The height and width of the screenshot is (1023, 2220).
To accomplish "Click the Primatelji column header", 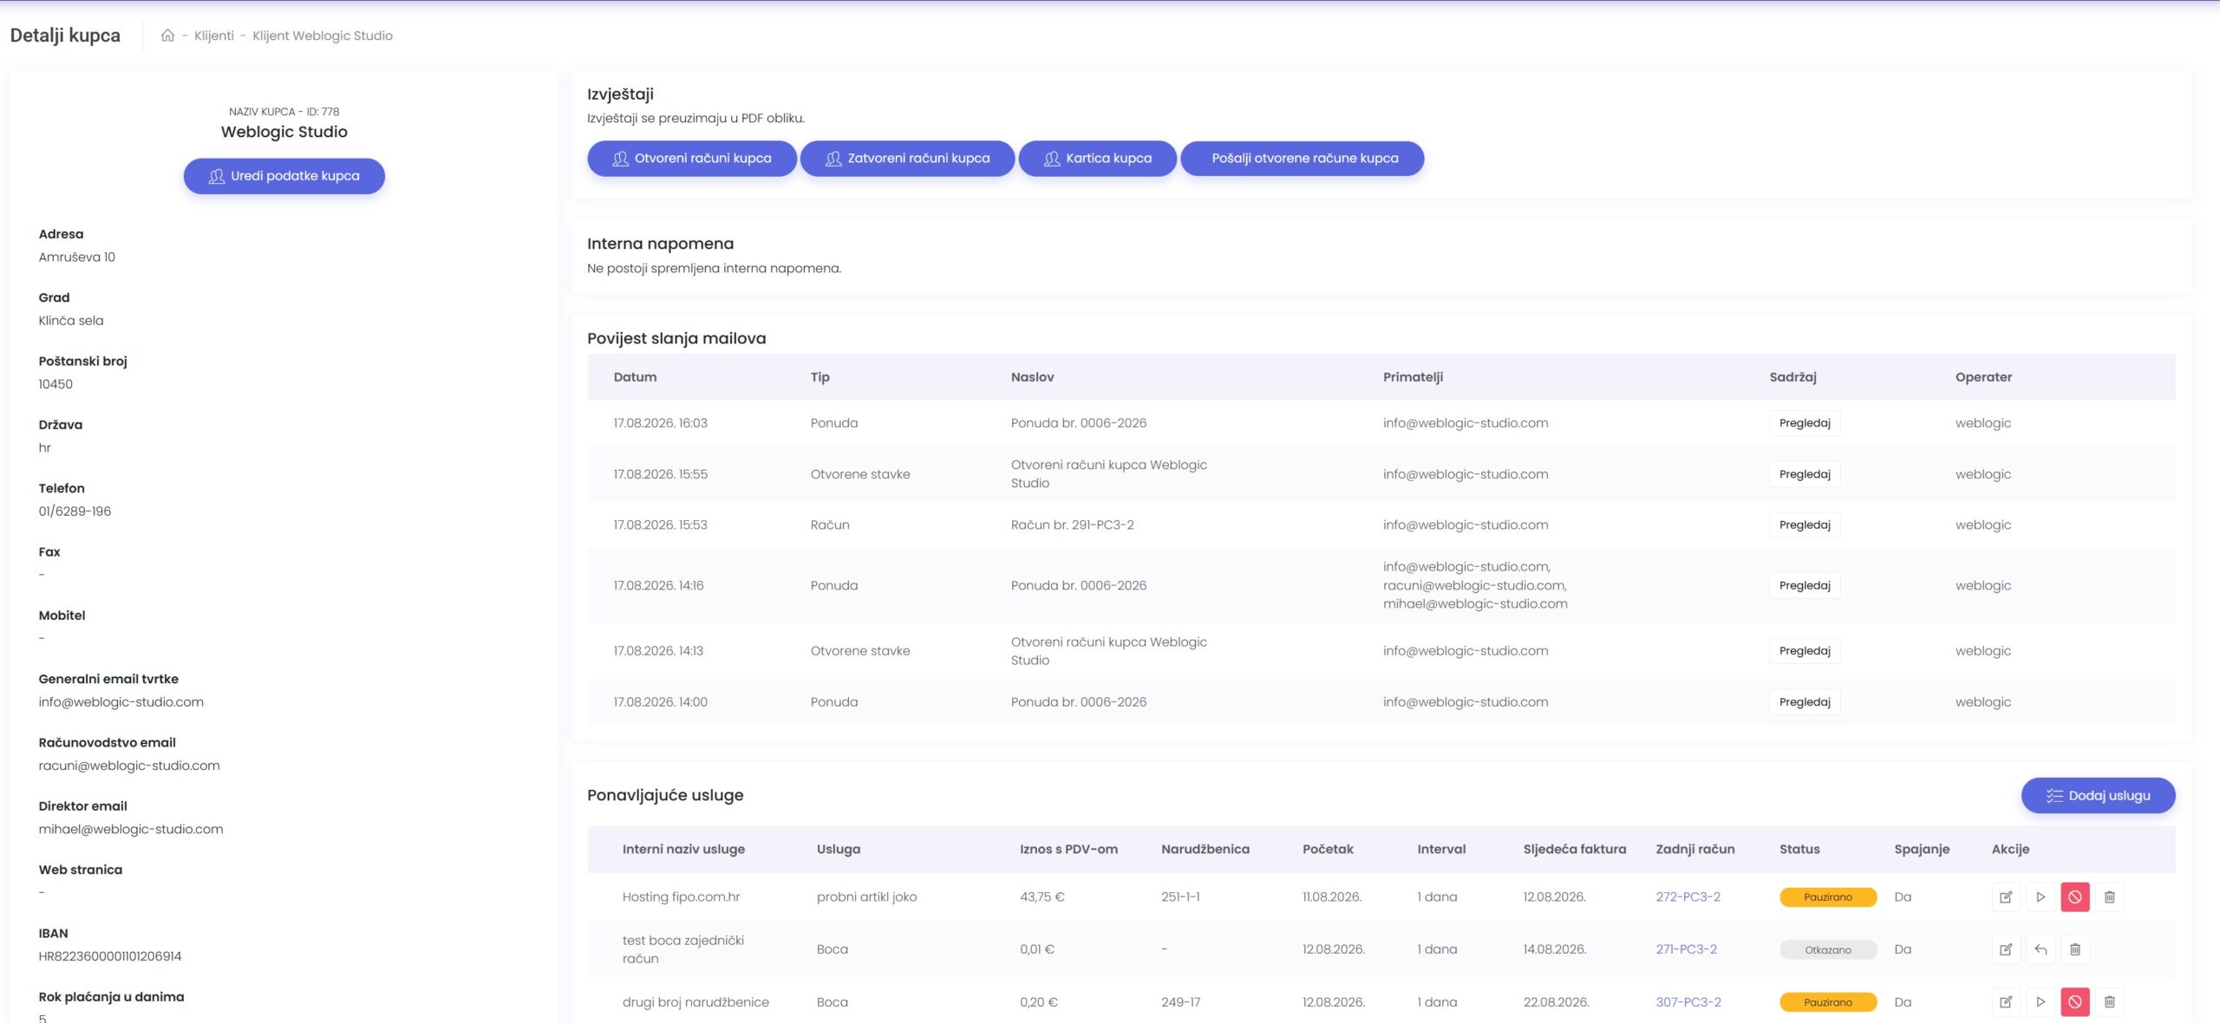I will [1413, 377].
